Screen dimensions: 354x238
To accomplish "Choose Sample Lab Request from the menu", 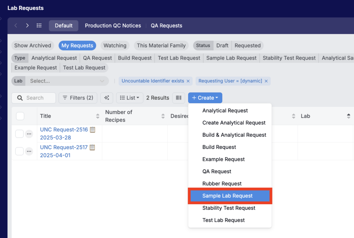I will [x=227, y=196].
